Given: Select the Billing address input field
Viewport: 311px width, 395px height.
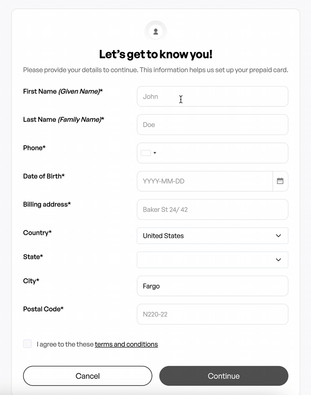Looking at the screenshot, I should pyautogui.click(x=212, y=210).
